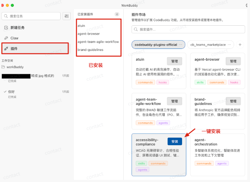250x182 pixels.
Task: Select atuin in installed plugins list
Action: click(81, 26)
